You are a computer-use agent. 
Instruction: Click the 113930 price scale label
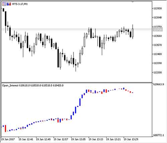[x=158, y=8]
